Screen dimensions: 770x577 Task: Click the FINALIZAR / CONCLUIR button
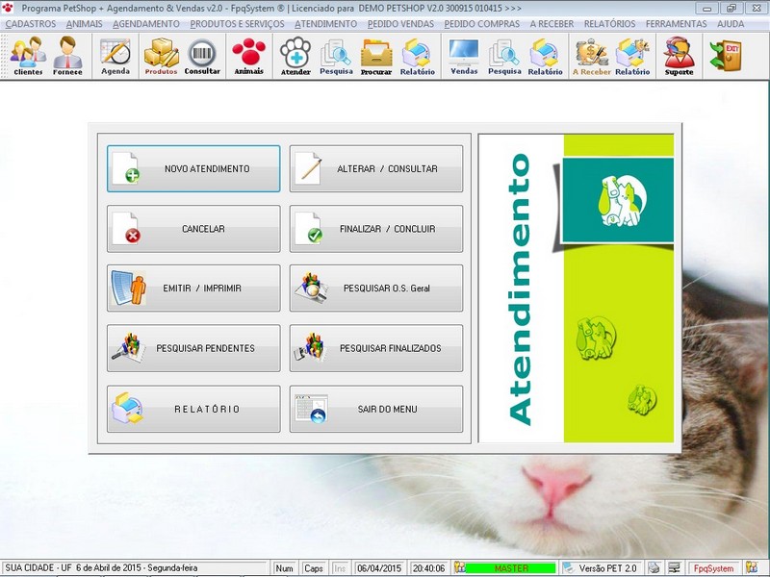tap(376, 229)
